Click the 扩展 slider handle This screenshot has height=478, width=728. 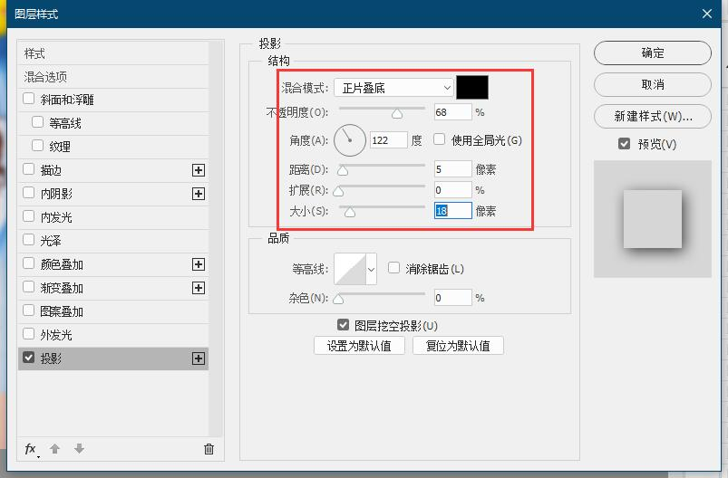[x=338, y=192]
